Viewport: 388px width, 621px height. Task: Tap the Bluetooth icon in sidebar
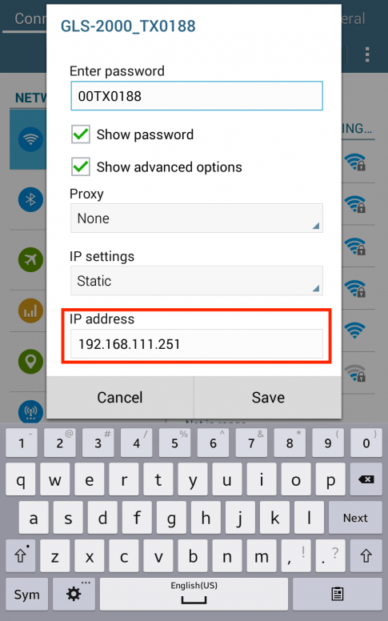pos(30,199)
